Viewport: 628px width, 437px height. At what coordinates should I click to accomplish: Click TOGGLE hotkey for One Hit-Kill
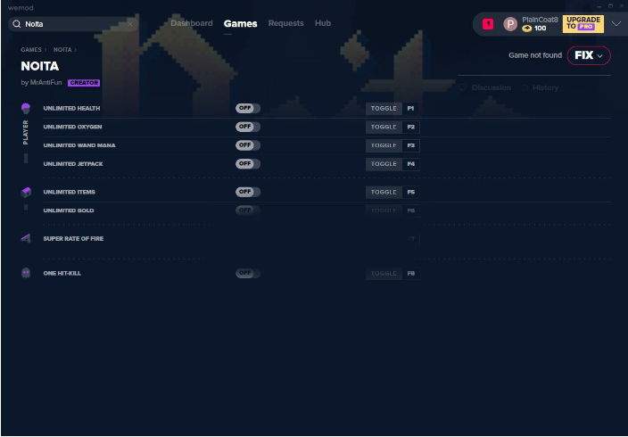pyautogui.click(x=384, y=273)
